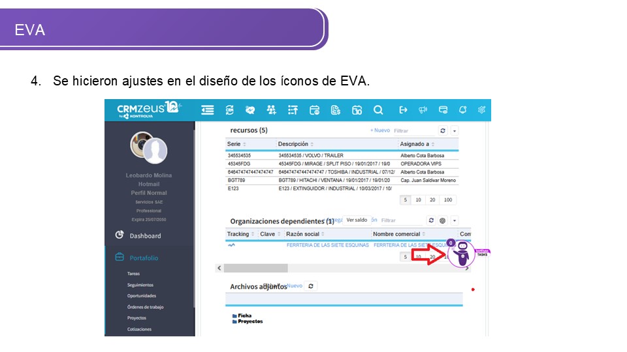Click the Ver saldo button
Viewport: 627px width, 352px height.
coord(357,220)
